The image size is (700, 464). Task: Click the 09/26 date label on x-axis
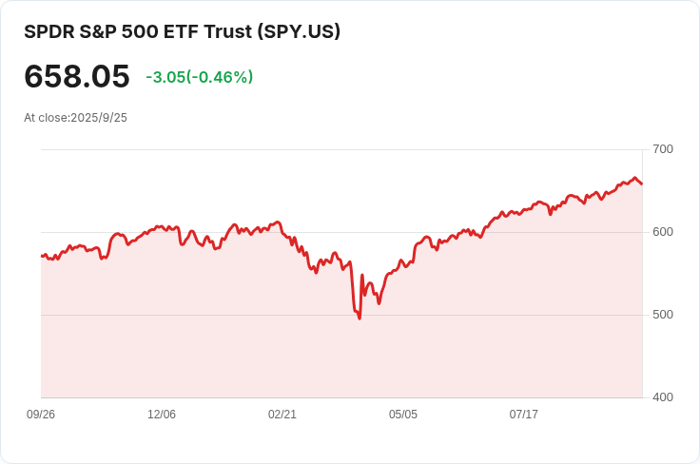(x=41, y=415)
